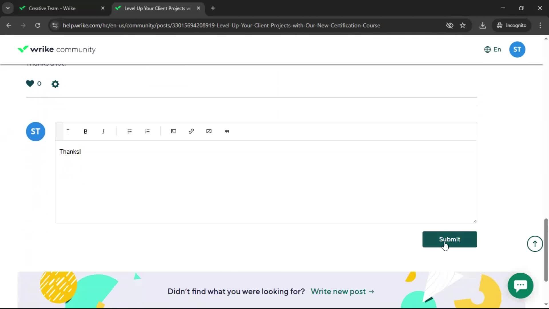The image size is (549, 309).
Task: Open Chrome's three-dot menu
Action: click(x=540, y=25)
